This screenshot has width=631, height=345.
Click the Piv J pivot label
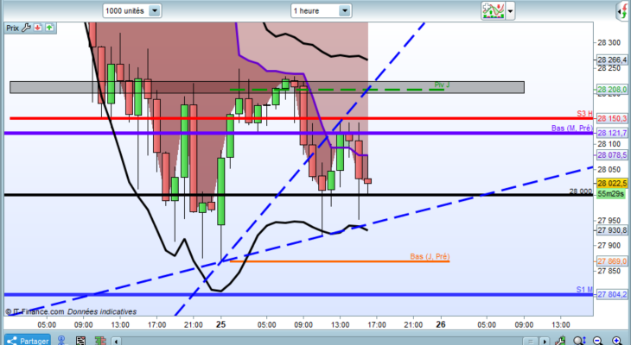point(442,85)
